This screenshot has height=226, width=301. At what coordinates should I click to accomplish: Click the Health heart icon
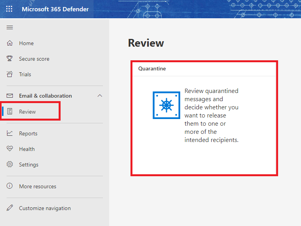click(x=10, y=149)
